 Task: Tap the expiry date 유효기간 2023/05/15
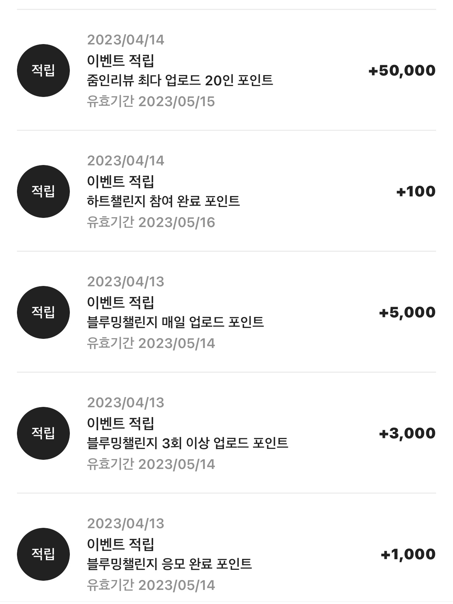[151, 102]
